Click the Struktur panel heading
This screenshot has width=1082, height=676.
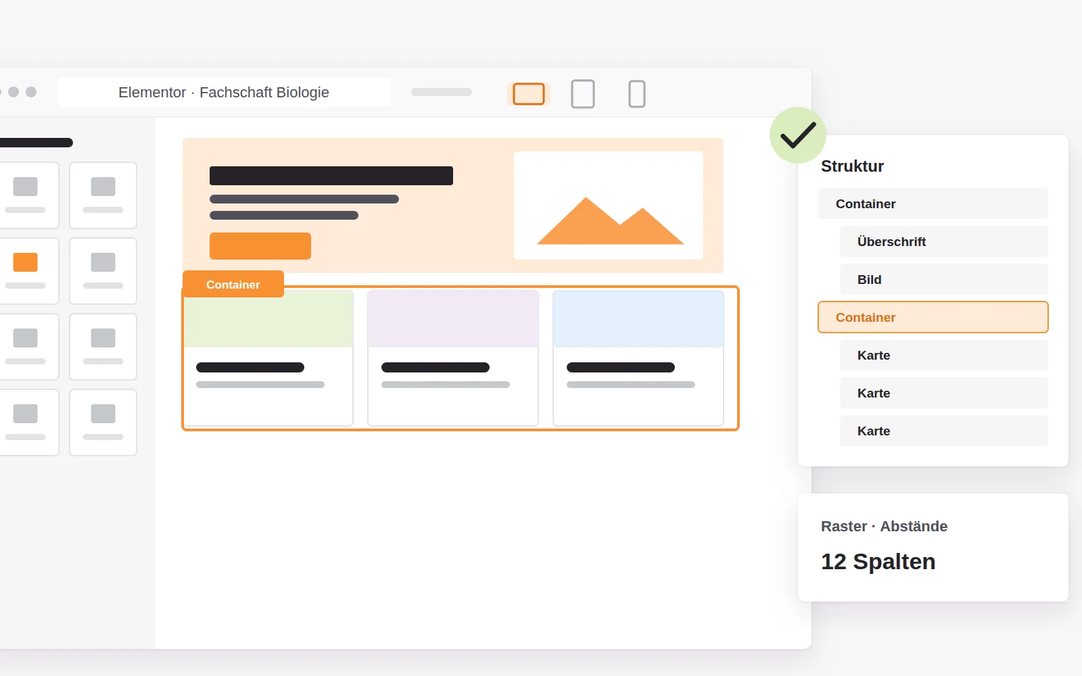coord(852,166)
